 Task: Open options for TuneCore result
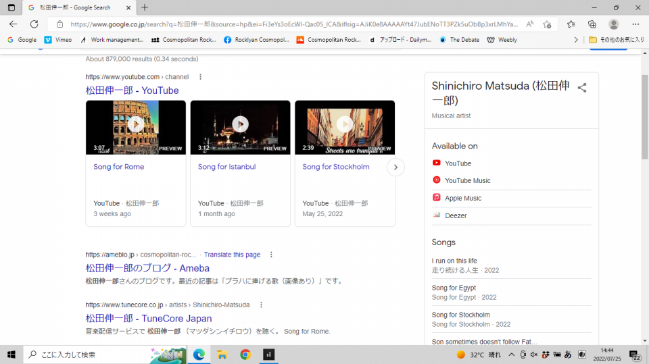pos(261,305)
